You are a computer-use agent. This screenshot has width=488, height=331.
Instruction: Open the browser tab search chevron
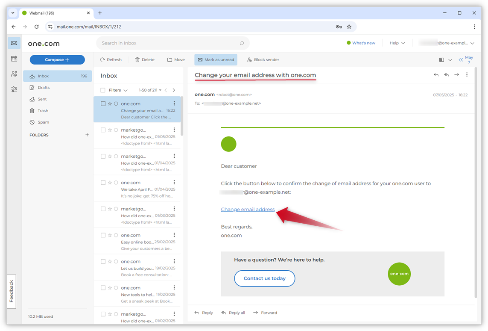click(13, 13)
